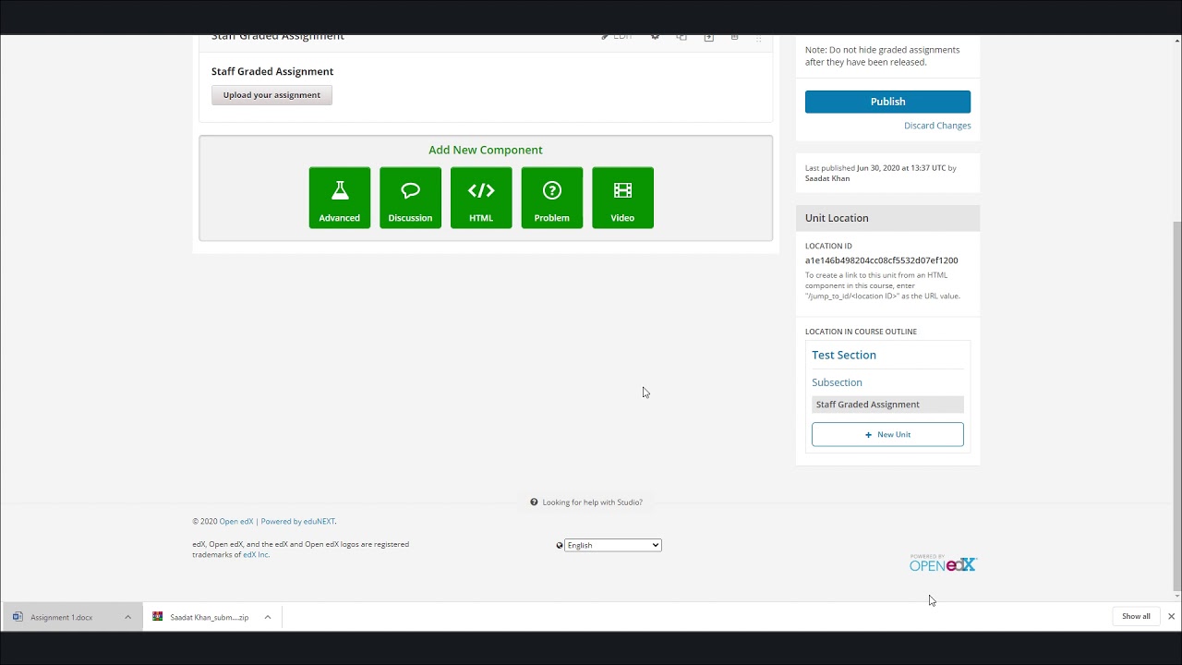Click the globe icon beside language selector

560,545
